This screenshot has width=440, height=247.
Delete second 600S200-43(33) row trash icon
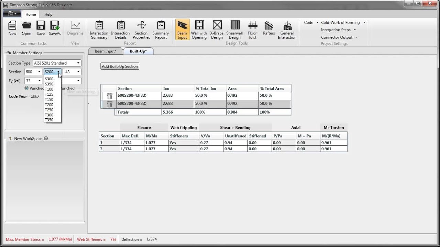[110, 104]
